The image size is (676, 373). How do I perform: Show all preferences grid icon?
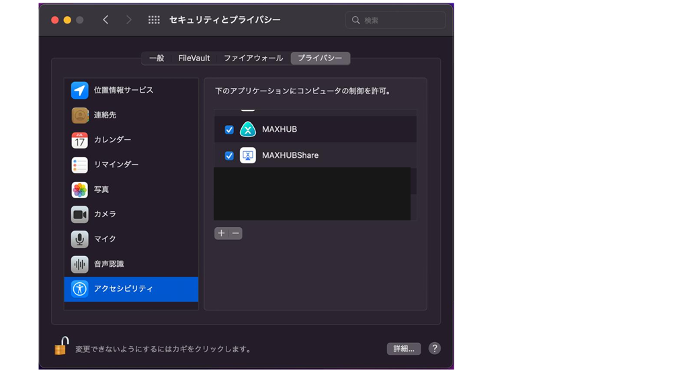pyautogui.click(x=154, y=20)
